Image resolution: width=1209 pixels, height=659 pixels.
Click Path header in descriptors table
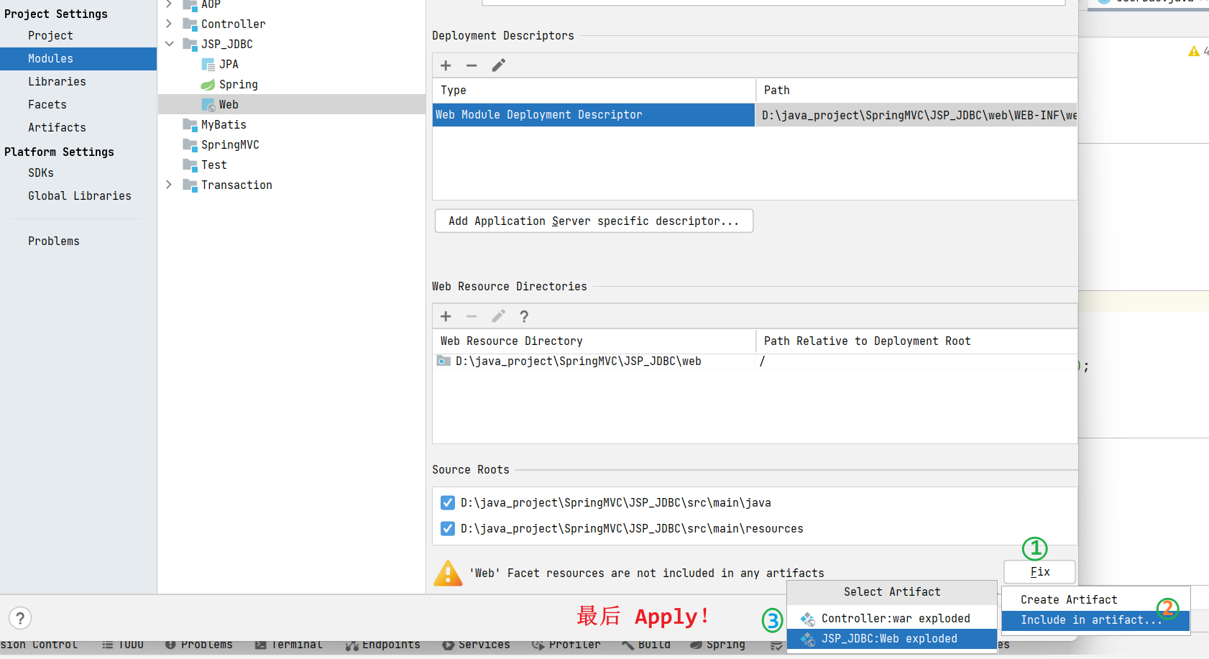916,91
